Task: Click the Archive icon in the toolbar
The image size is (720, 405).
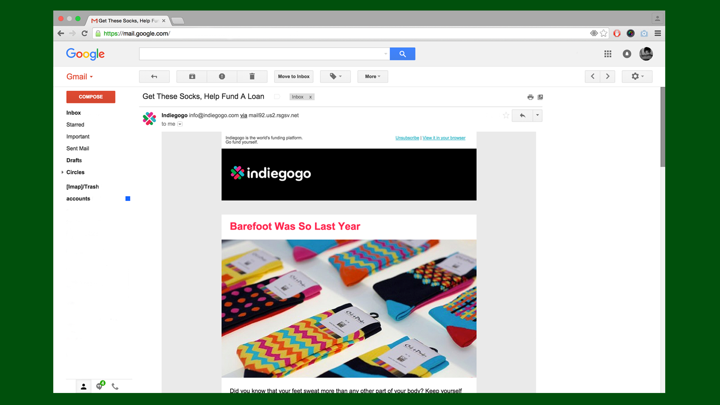Action: 192,76
